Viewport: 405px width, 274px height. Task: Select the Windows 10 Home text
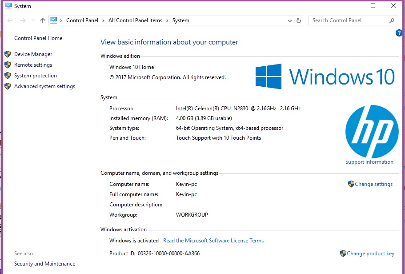(x=132, y=67)
